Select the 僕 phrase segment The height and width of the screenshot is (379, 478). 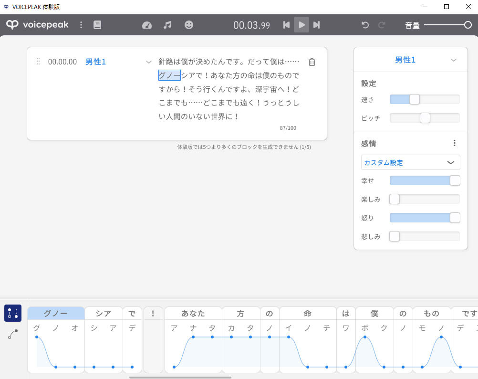pyautogui.click(x=374, y=314)
